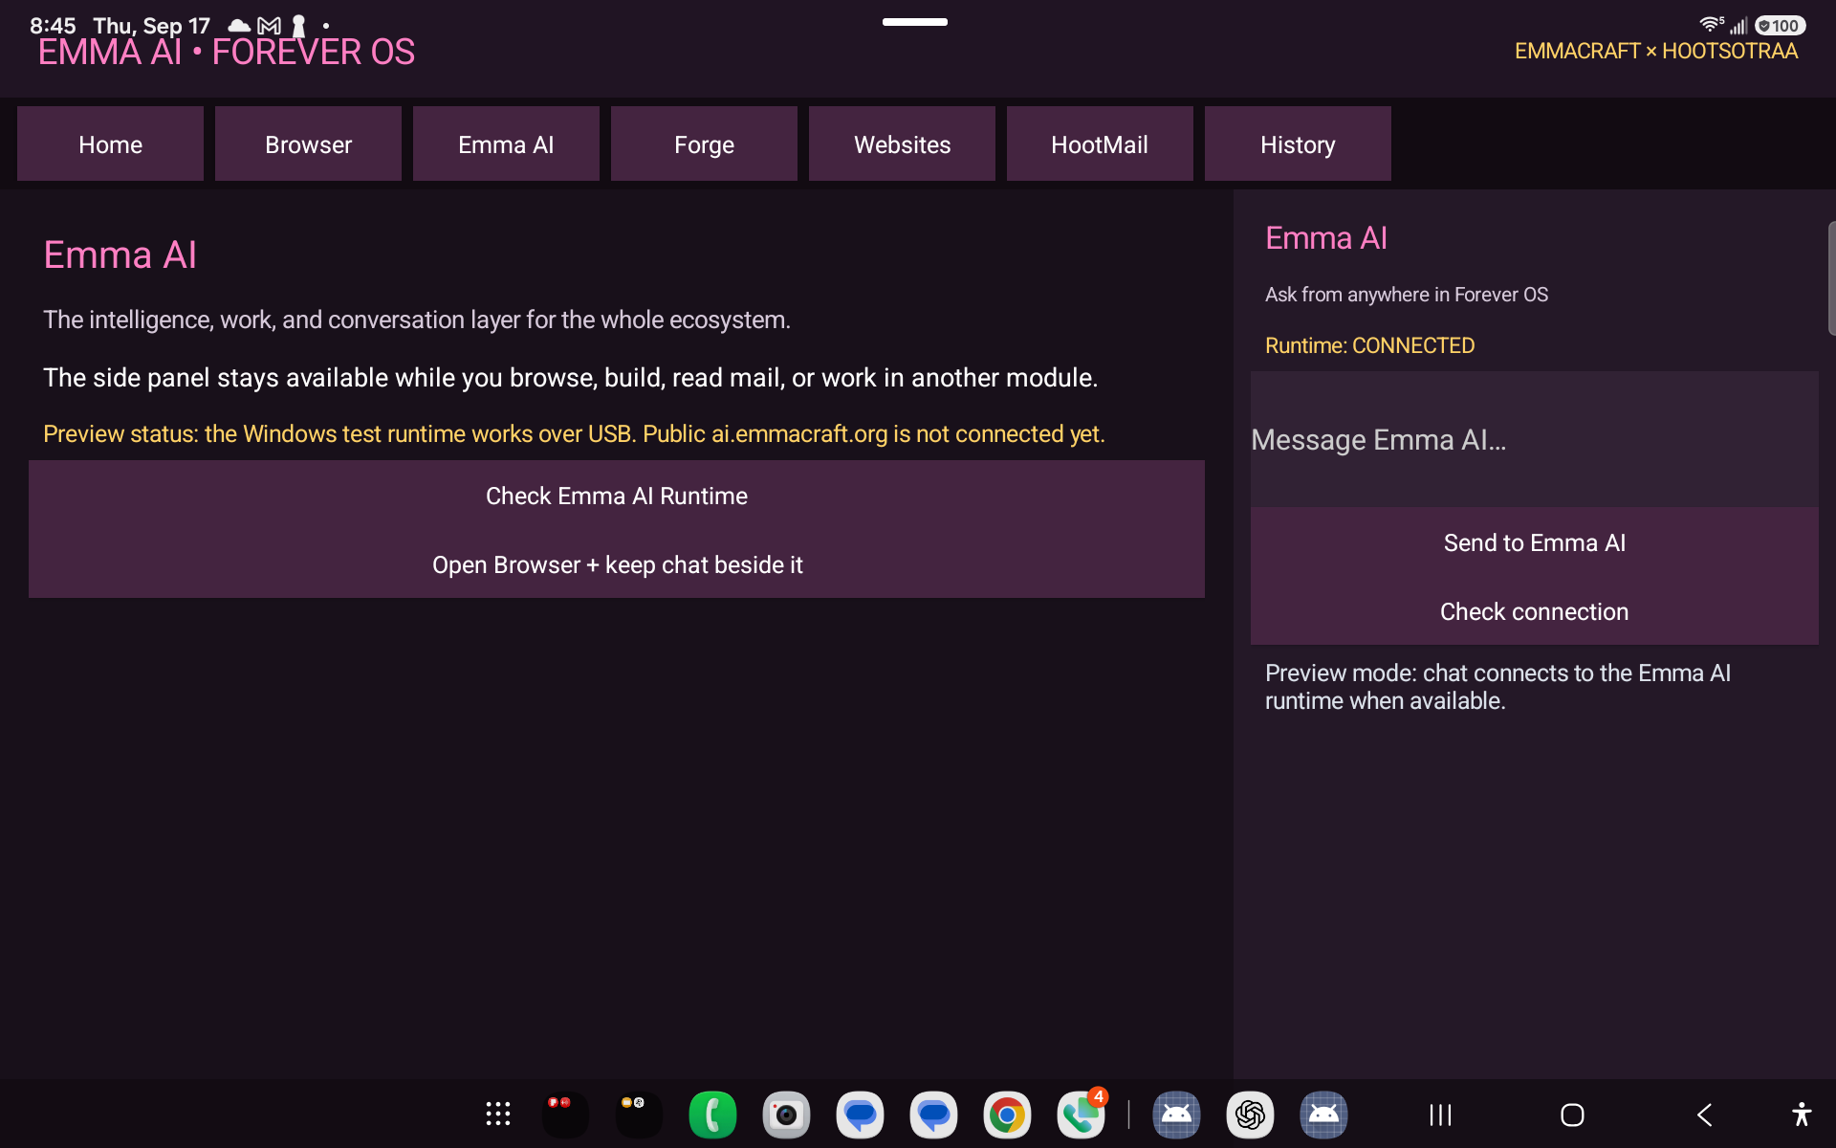1836x1148 pixels.
Task: Open Android app icon right of dock divider
Action: [x=1176, y=1115]
